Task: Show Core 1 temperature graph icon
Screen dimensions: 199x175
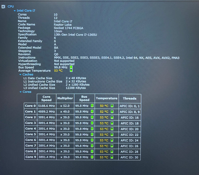Action: 112,111
